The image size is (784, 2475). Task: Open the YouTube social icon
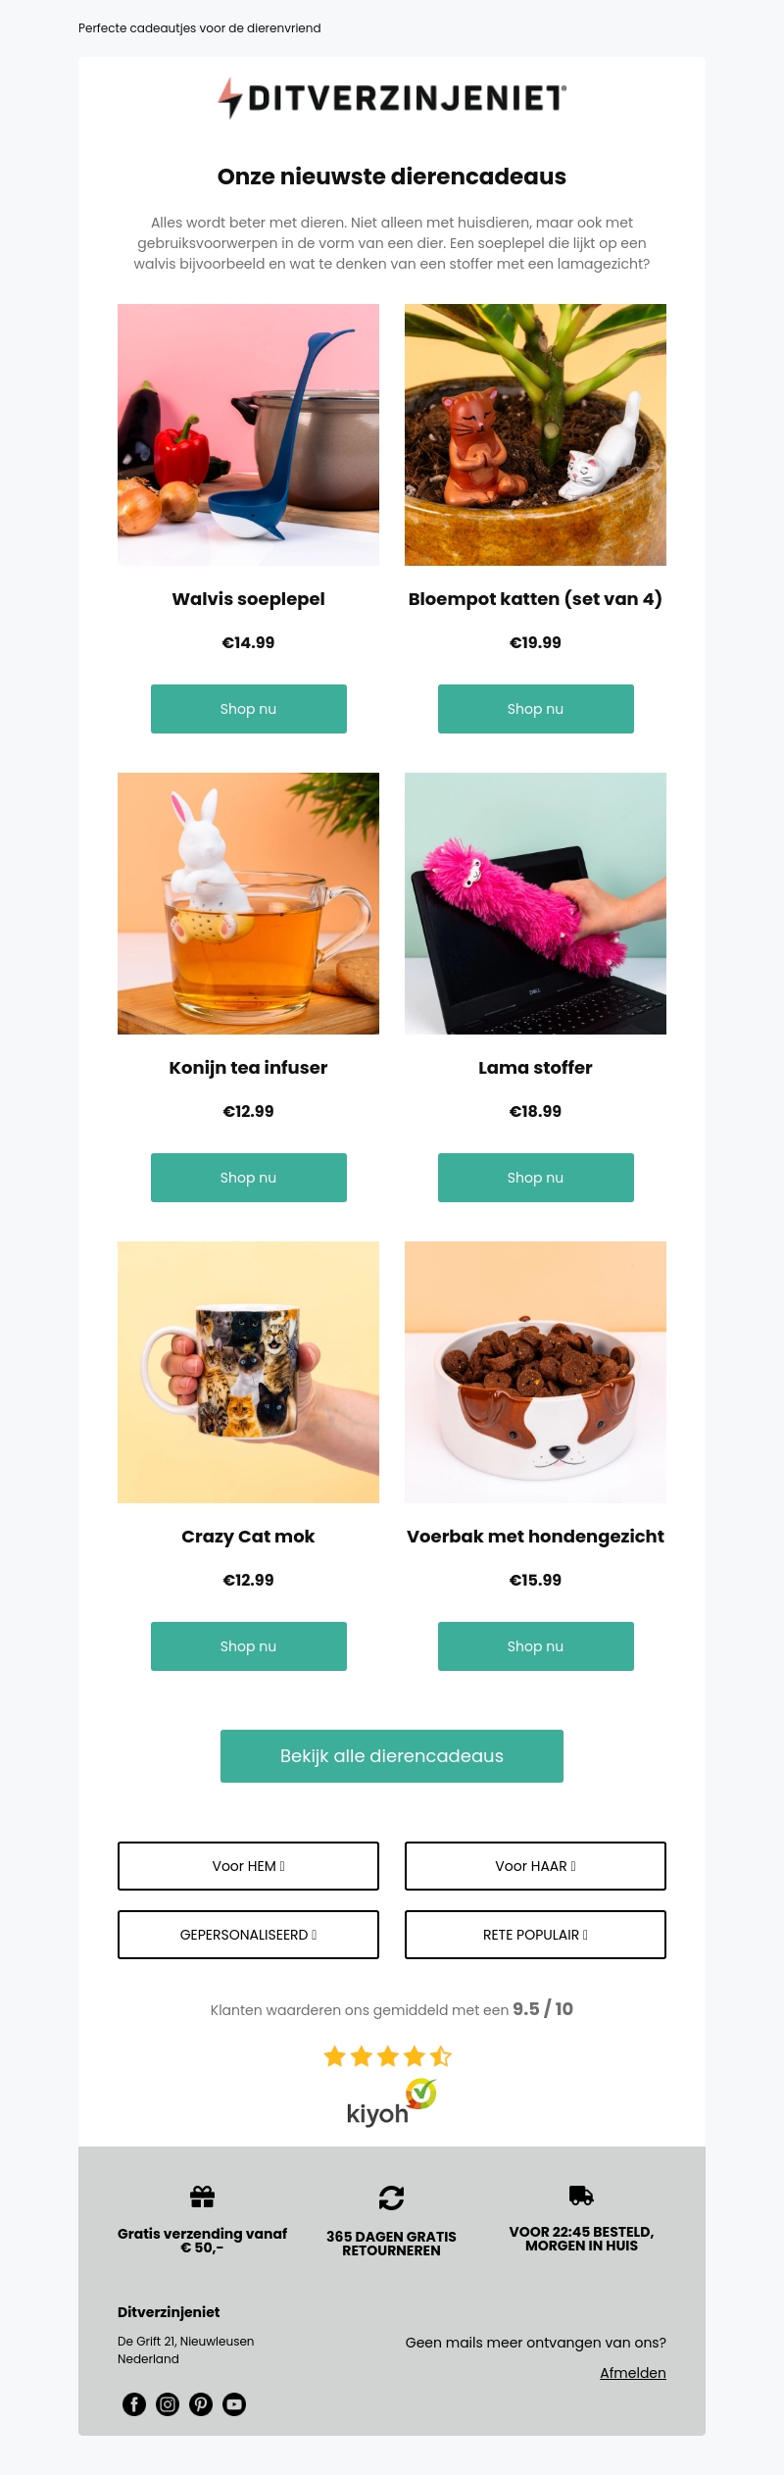(x=234, y=2403)
